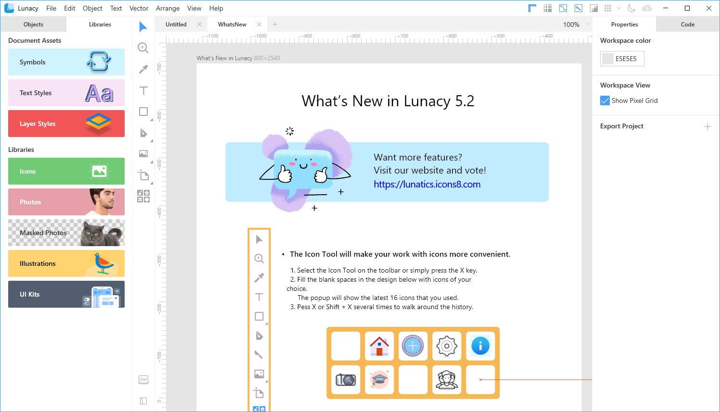Viewport: 720px width, 412px height.
Task: Pick the Eyedropper tool
Action: click(143, 69)
